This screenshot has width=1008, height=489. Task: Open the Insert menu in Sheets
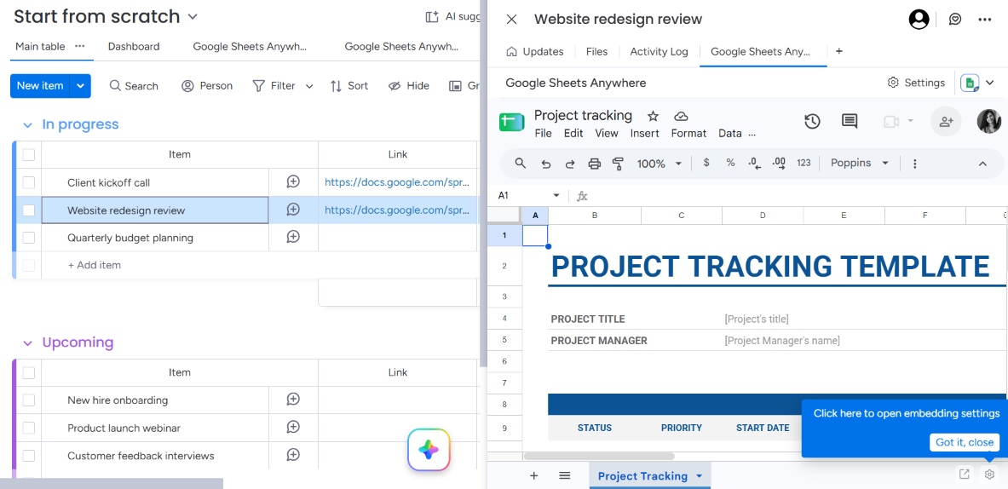645,133
